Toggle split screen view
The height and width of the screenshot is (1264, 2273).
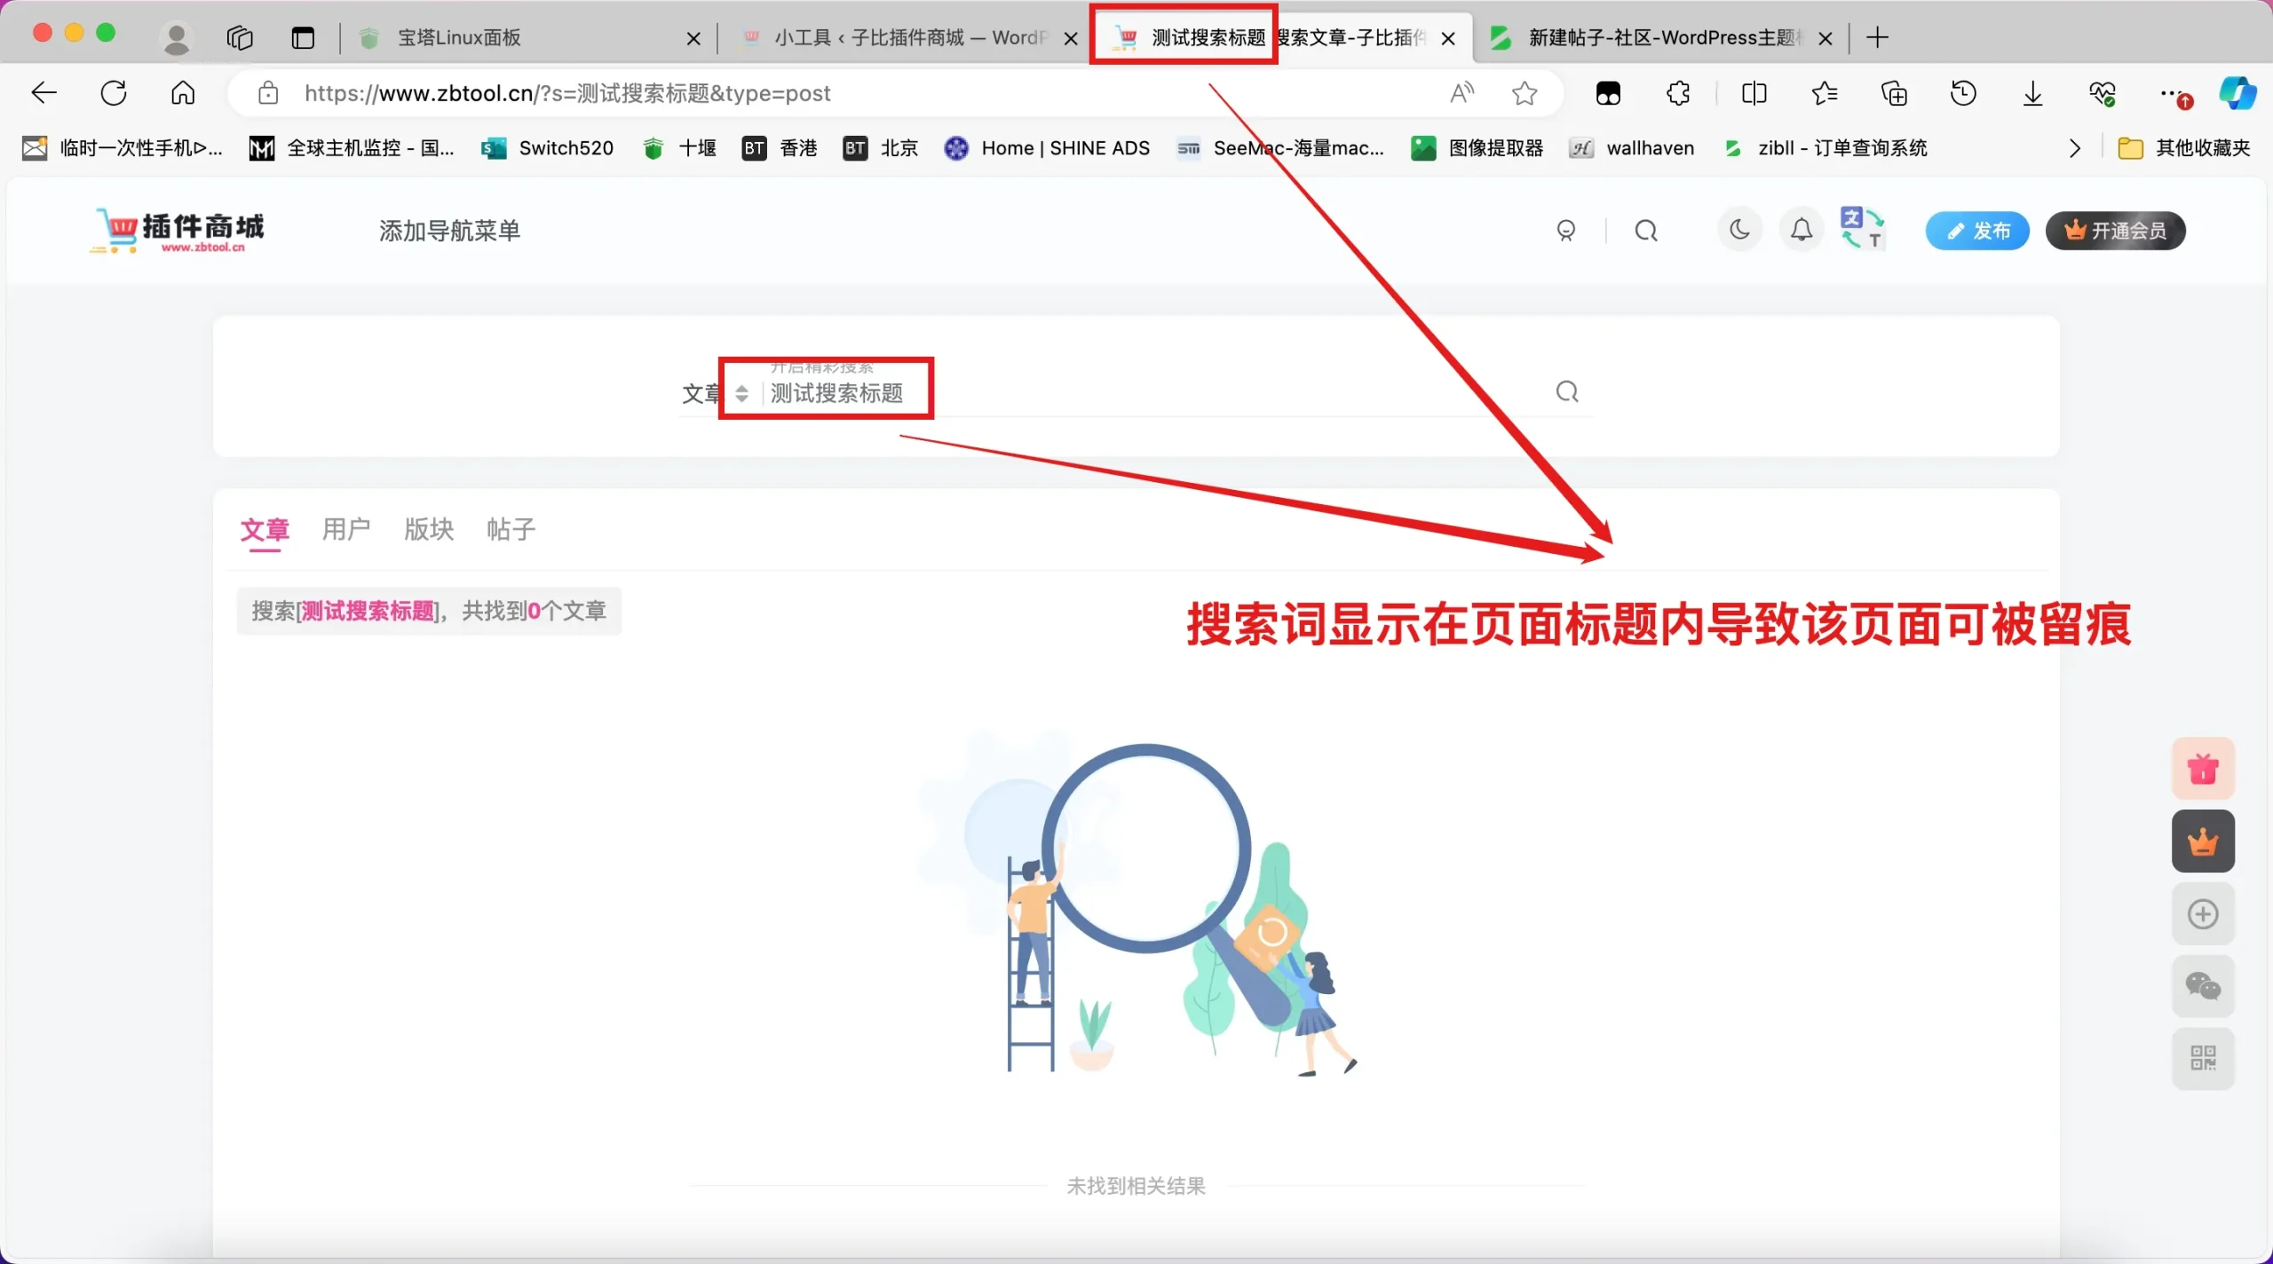coord(1754,93)
